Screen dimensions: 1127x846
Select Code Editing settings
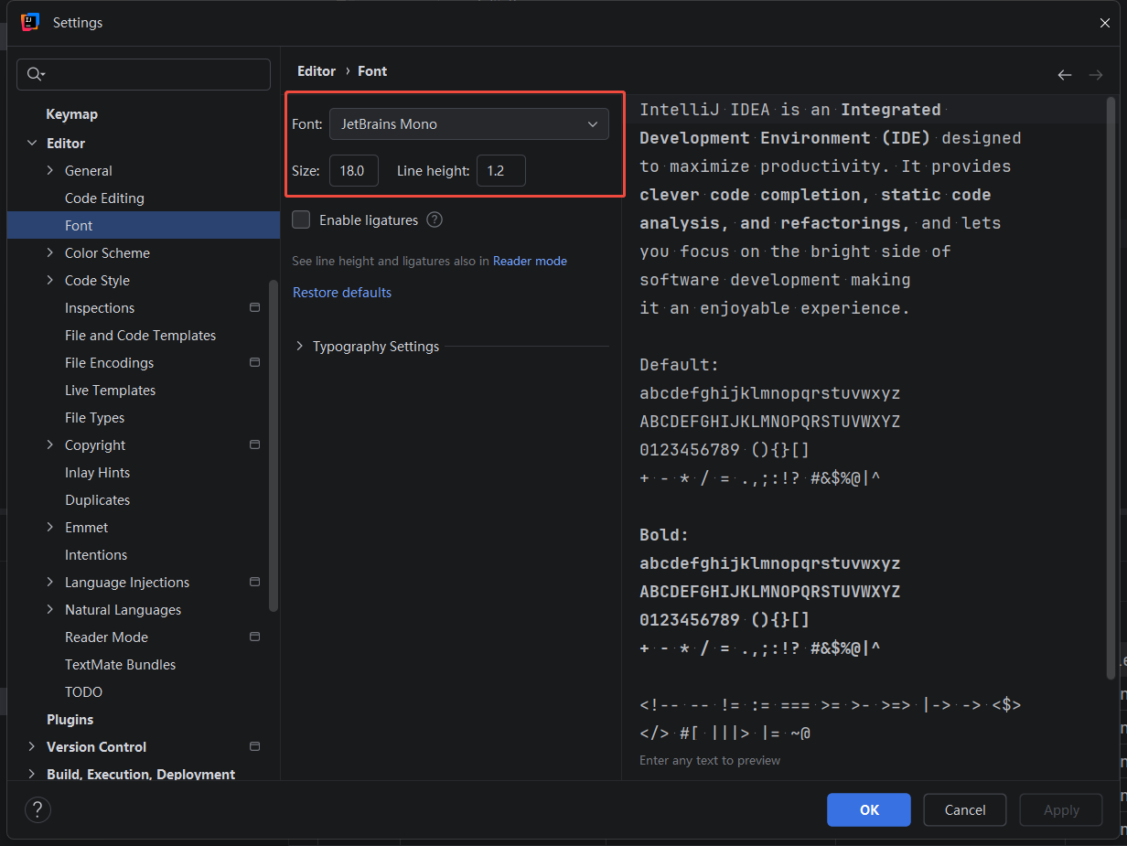pos(104,198)
